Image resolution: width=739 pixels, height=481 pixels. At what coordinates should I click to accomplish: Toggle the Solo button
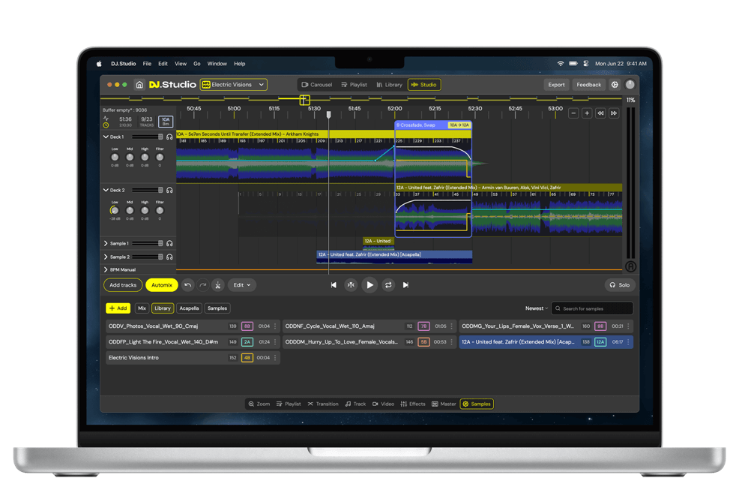(x=620, y=285)
